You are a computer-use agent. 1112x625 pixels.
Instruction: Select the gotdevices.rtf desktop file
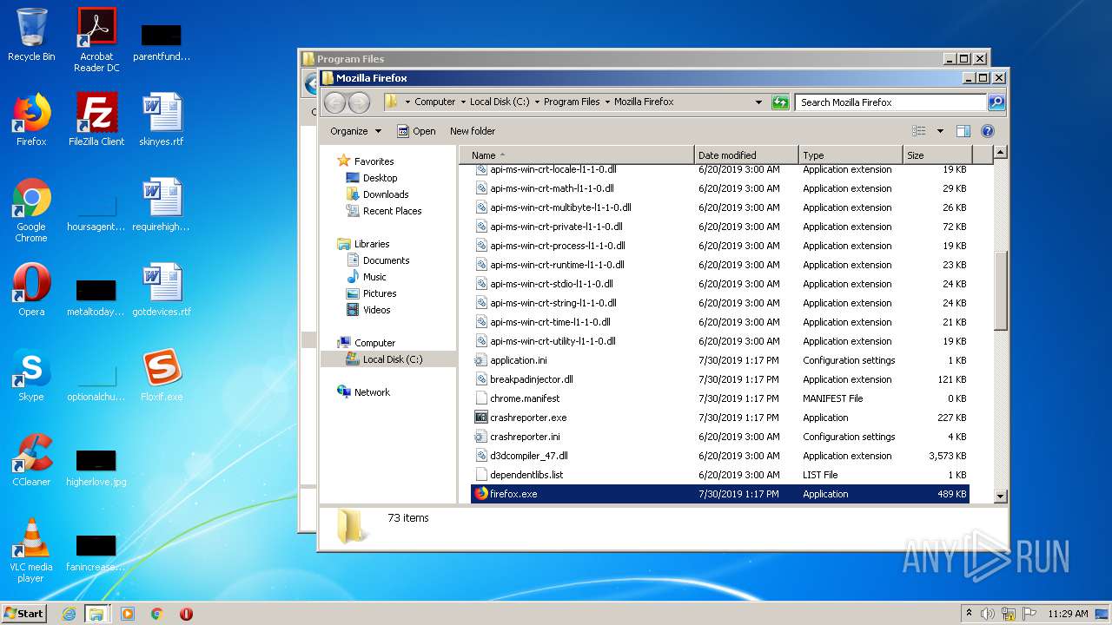point(162,290)
